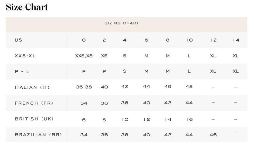Select the SIZING CHART table header
This screenshot has width=254, height=146.
click(x=122, y=23)
